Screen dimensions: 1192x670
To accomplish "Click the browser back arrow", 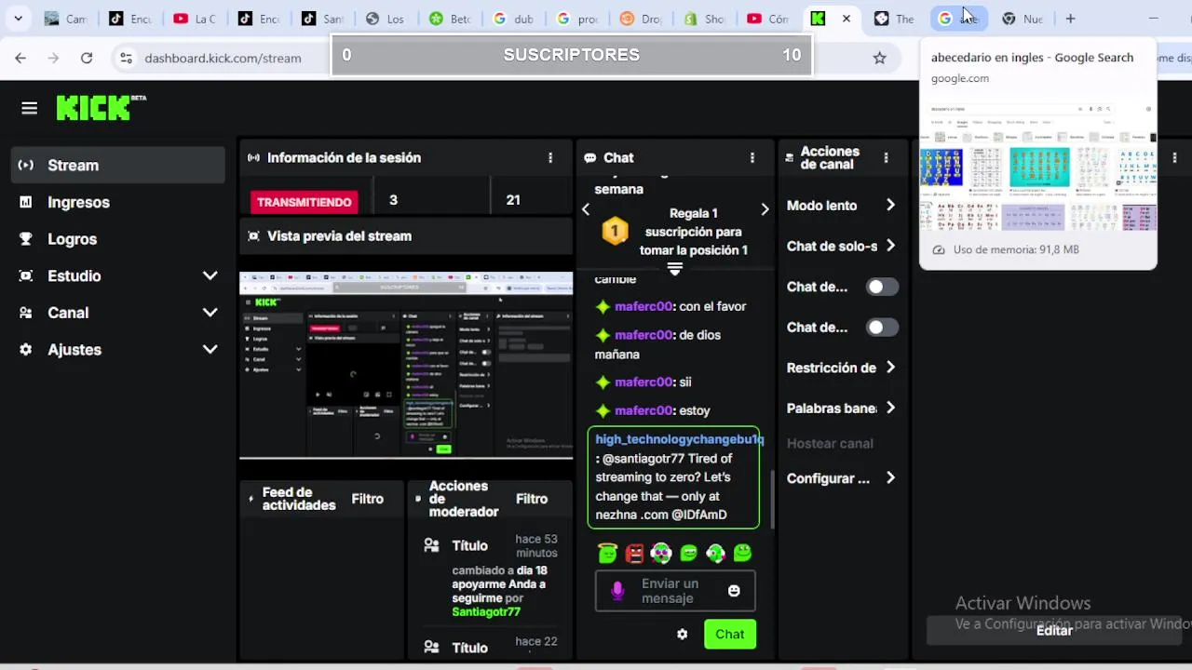I will pos(20,58).
